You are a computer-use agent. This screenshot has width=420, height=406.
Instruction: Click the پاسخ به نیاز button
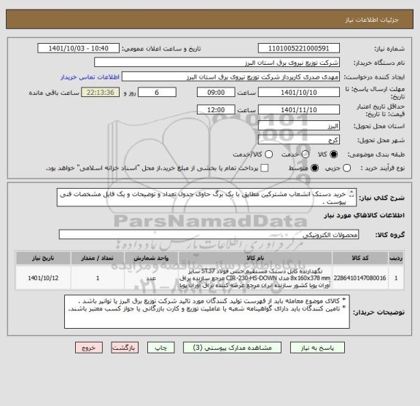click(x=317, y=348)
